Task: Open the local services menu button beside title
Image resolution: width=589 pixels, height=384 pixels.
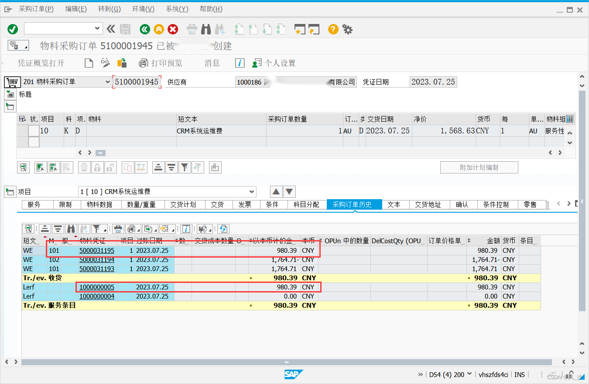Action: pos(18,45)
